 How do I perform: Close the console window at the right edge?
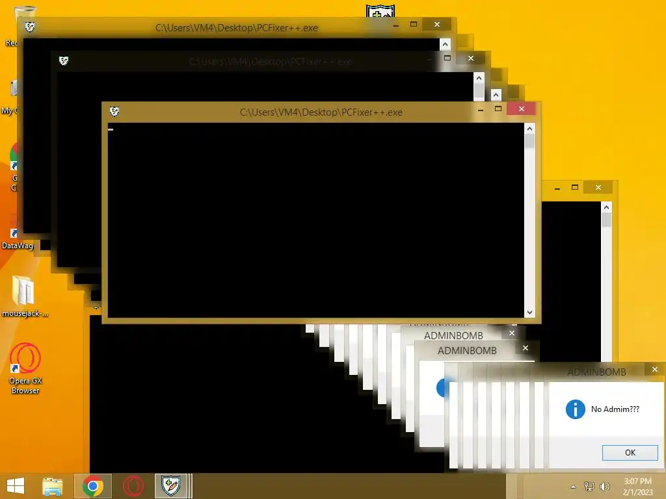tap(598, 187)
